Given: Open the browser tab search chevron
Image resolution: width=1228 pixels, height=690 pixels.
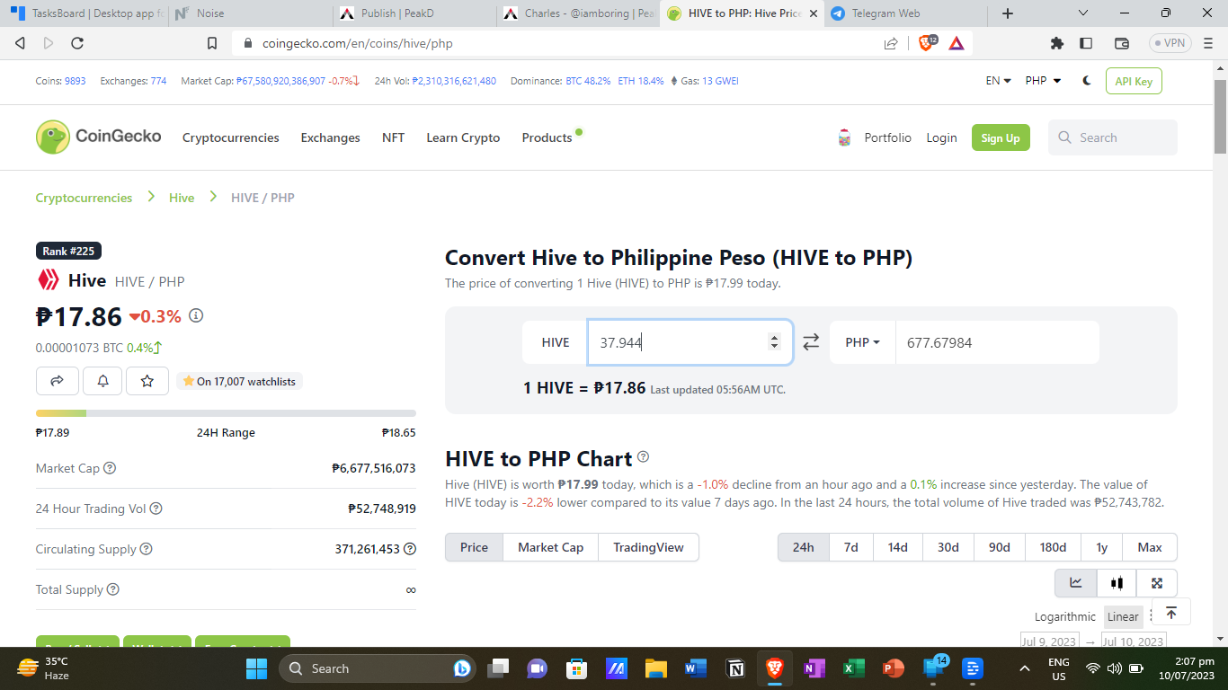Looking at the screenshot, I should coord(1083,13).
